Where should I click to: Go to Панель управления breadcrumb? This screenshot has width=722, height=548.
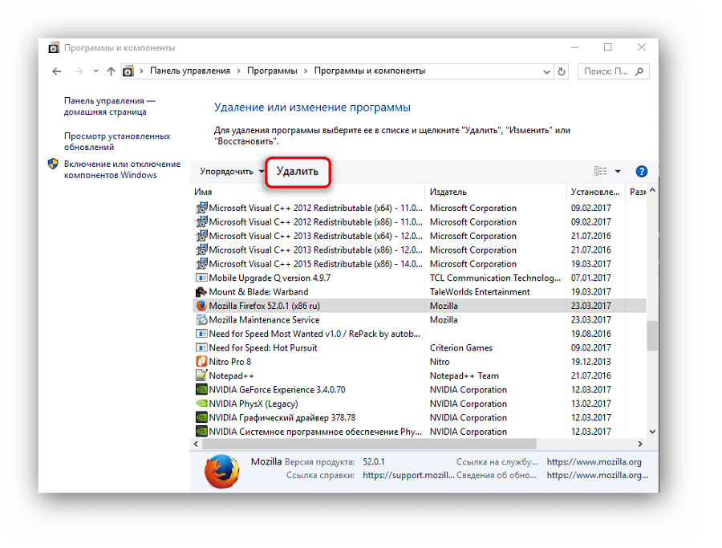tap(189, 71)
